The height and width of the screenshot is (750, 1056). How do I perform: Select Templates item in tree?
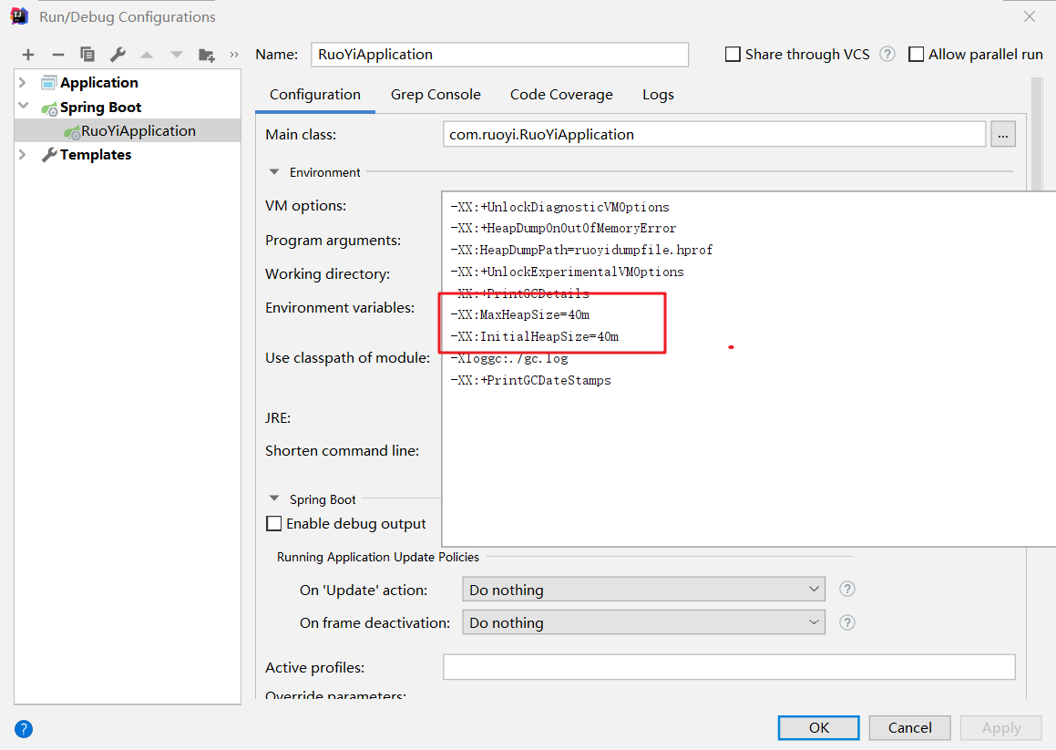[96, 154]
